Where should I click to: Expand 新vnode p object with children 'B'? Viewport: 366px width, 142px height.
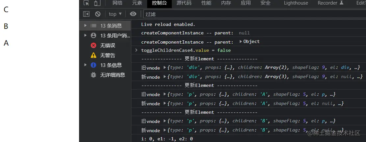(x=165, y=130)
